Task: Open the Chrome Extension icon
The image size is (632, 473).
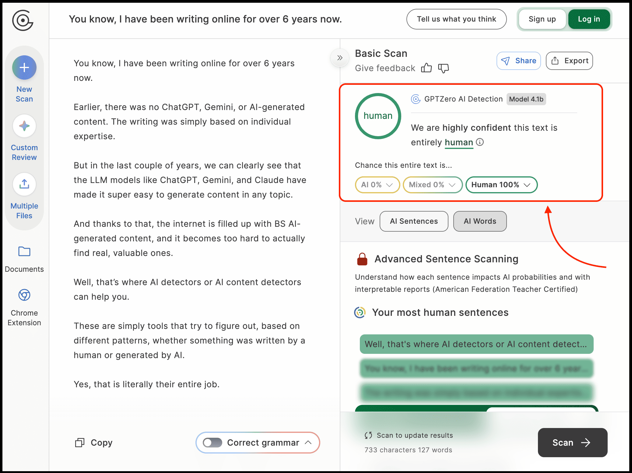Action: [x=24, y=295]
